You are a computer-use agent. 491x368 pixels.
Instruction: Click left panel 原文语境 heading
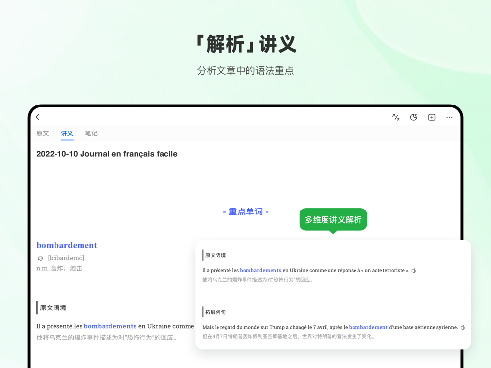tap(53, 308)
